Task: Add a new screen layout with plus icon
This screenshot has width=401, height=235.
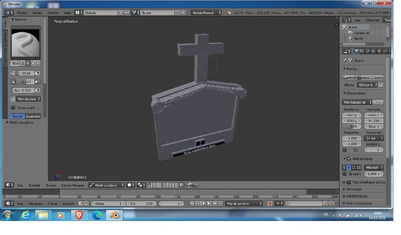Action: tap(121, 13)
